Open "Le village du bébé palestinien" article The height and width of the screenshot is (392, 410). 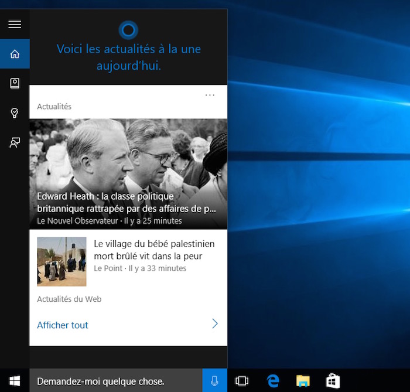pyautogui.click(x=154, y=250)
